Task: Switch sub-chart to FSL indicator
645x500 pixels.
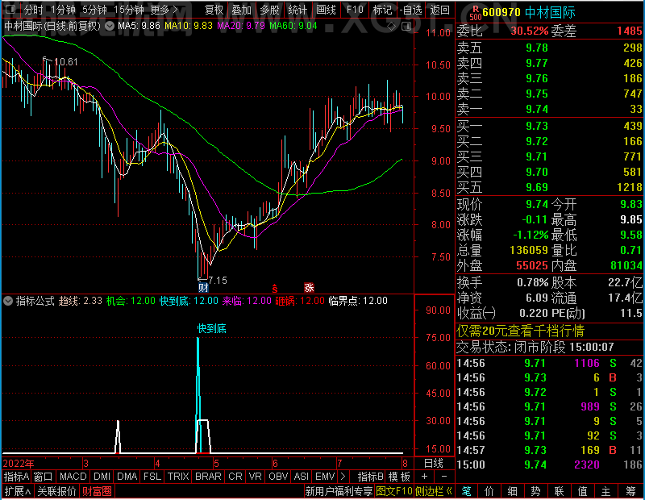Action: tap(152, 477)
